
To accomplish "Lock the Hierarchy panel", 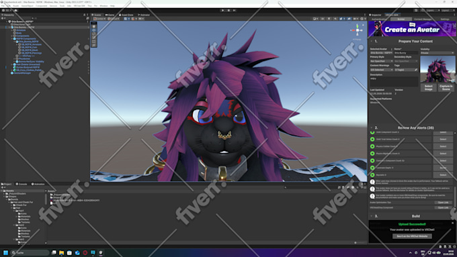I will point(85,15).
